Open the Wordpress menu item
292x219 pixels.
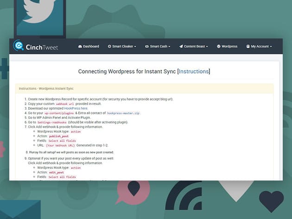229,47
